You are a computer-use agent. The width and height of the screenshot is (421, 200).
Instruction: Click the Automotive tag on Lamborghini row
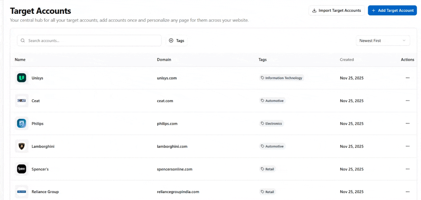tap(272, 146)
